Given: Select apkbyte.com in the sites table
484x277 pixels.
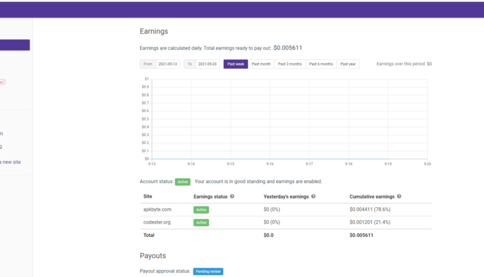Looking at the screenshot, I should click(157, 209).
